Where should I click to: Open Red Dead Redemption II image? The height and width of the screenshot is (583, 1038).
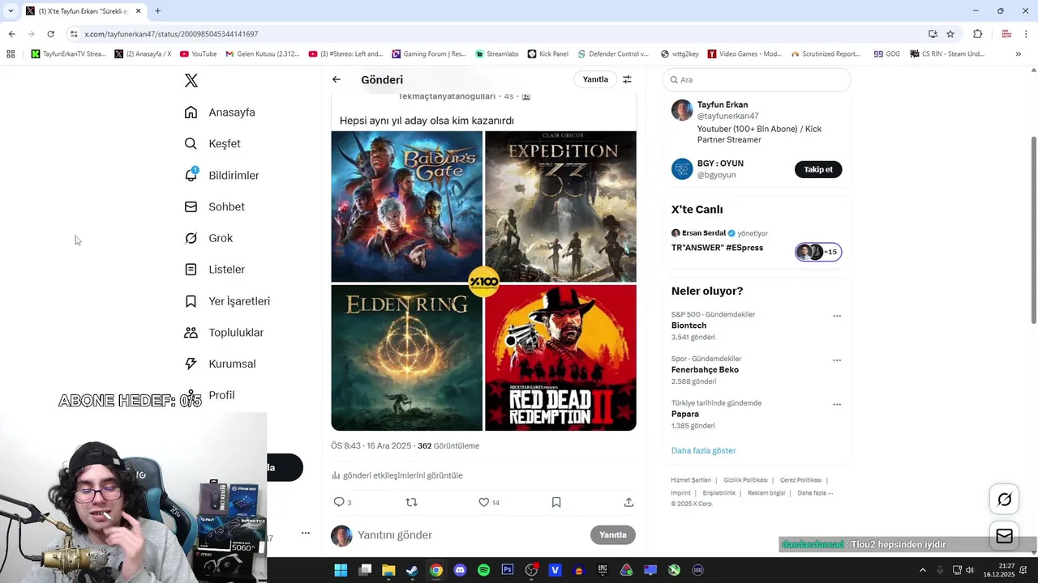tap(560, 357)
